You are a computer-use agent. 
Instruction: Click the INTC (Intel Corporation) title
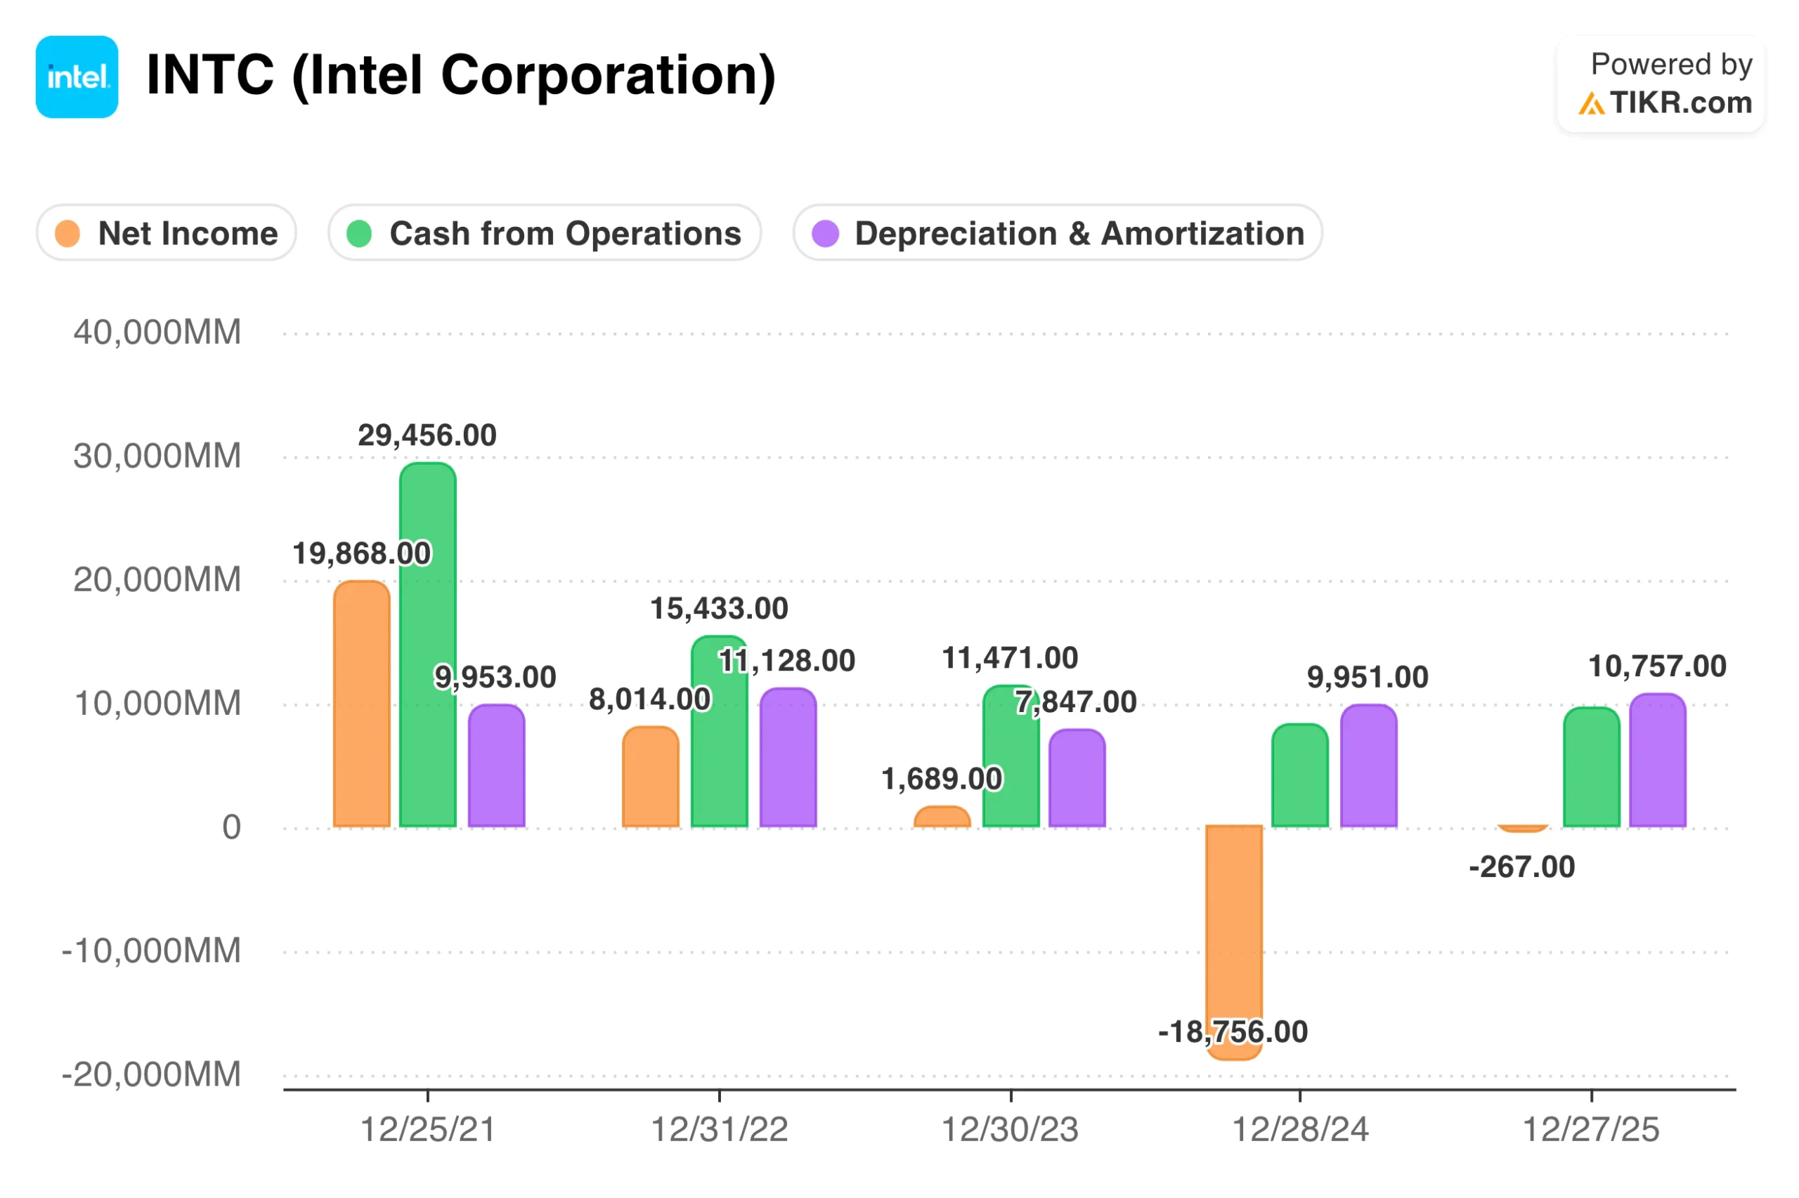(x=460, y=76)
